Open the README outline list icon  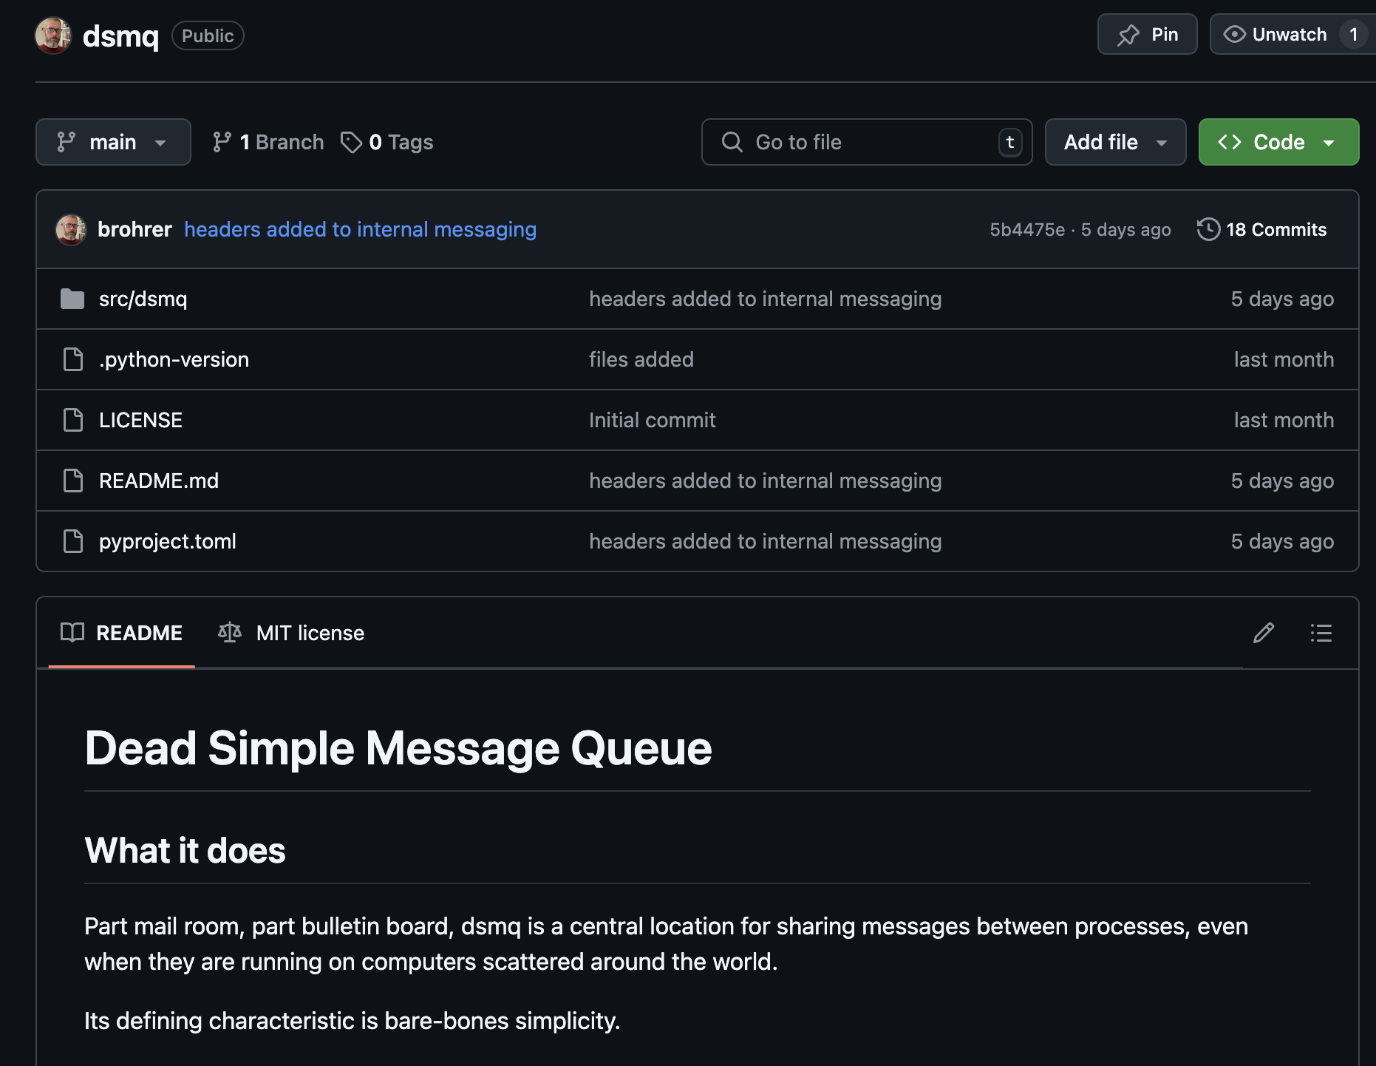coord(1321,633)
